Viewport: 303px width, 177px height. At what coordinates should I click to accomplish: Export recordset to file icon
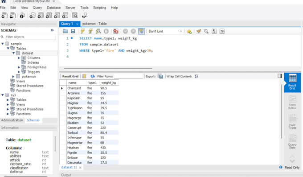pos(160,76)
